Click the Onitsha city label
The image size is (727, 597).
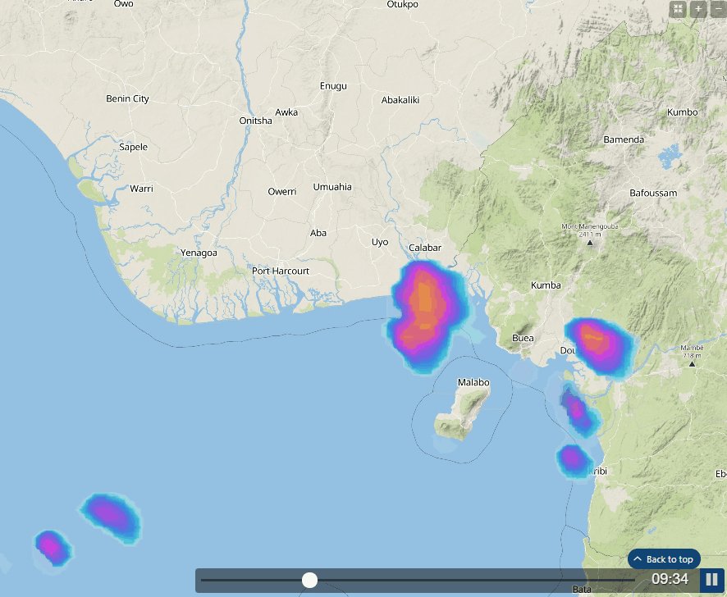255,121
